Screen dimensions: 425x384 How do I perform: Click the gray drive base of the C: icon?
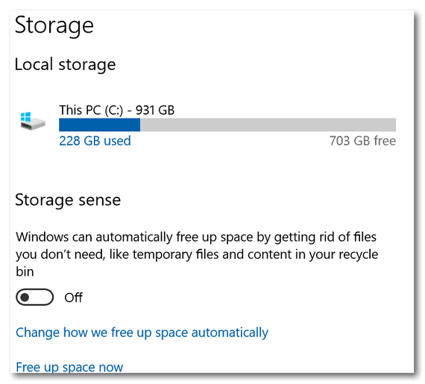click(34, 125)
